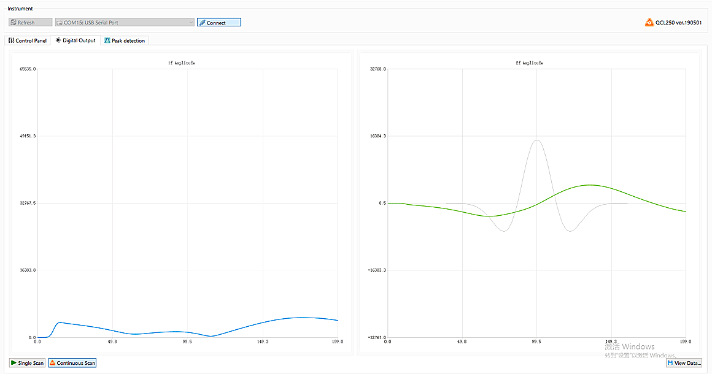The width and height of the screenshot is (712, 374).
Task: Click the orange Continuous Scan icon
Action: click(52, 363)
